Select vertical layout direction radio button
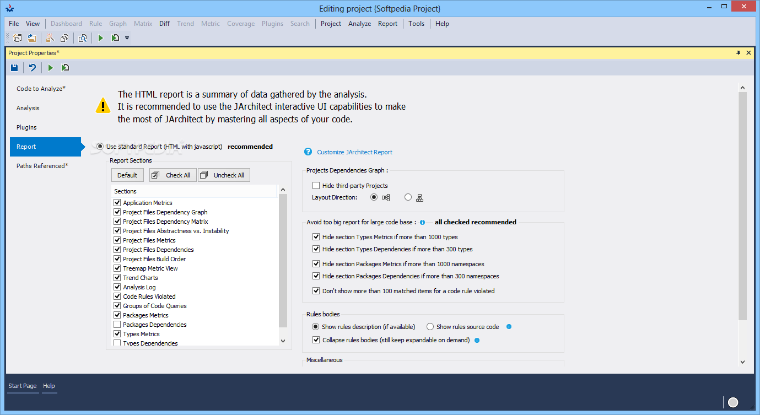760x415 pixels. pos(408,197)
